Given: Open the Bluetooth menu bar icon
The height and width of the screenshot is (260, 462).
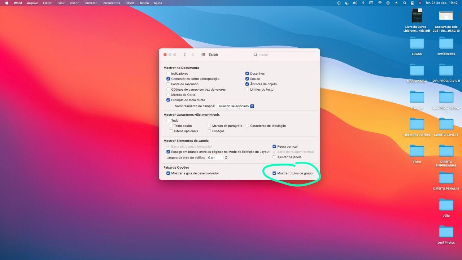Looking at the screenshot, I should [363, 3].
